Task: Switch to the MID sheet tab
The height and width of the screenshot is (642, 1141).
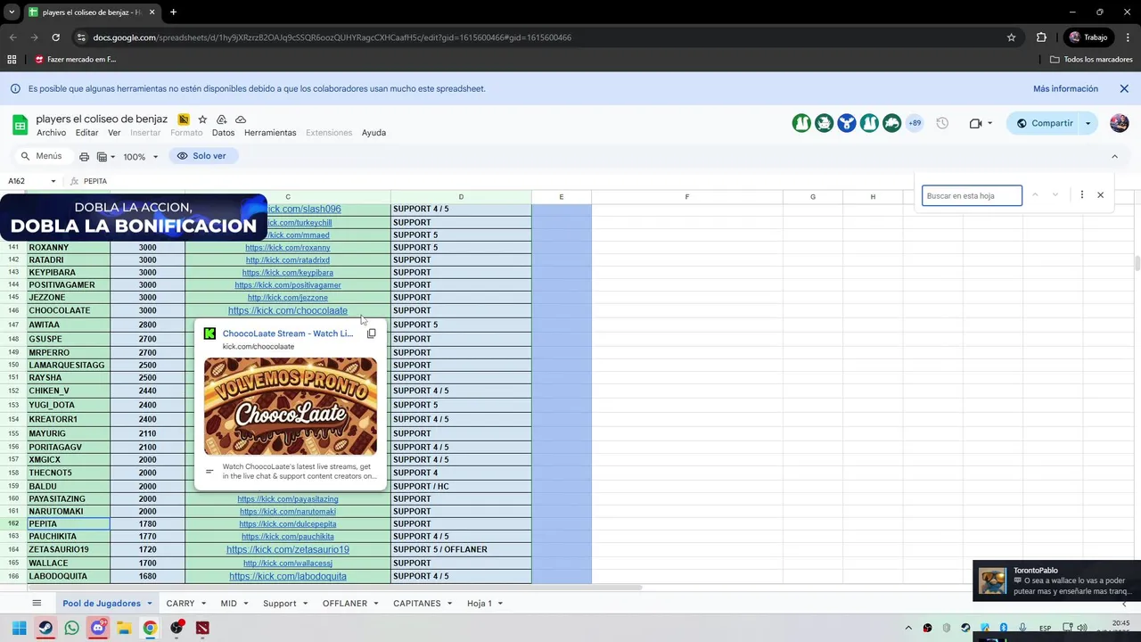Action: coord(229,604)
